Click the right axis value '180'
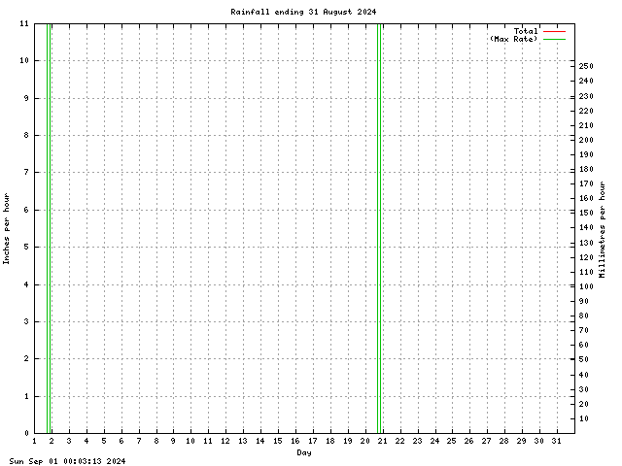The image size is (622, 466). coord(586,169)
